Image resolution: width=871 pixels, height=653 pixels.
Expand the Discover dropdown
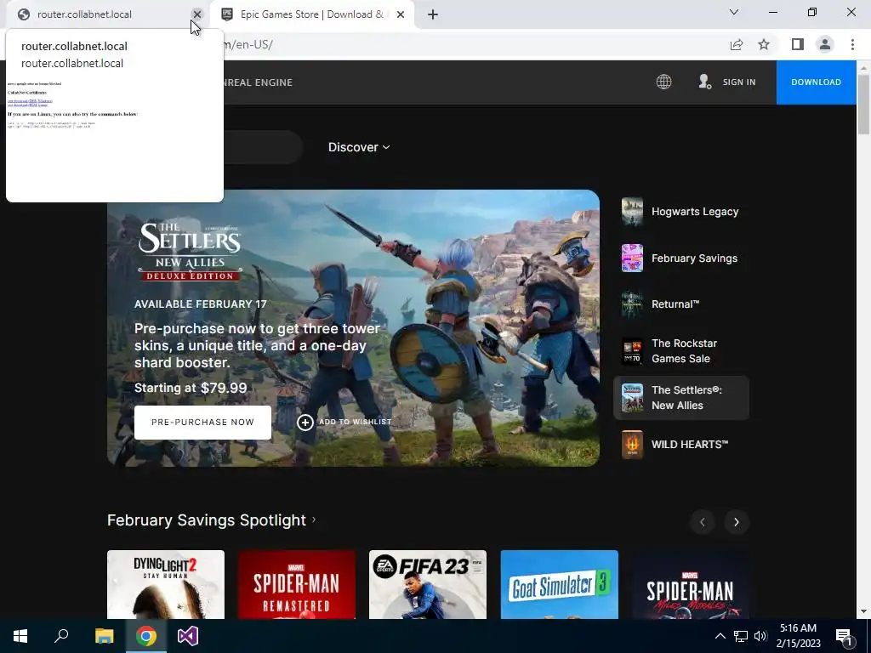point(359,147)
